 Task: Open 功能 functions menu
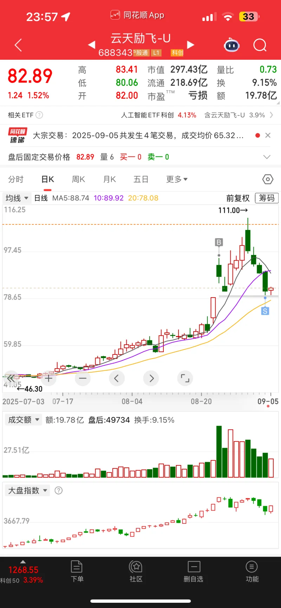pyautogui.click(x=252, y=571)
